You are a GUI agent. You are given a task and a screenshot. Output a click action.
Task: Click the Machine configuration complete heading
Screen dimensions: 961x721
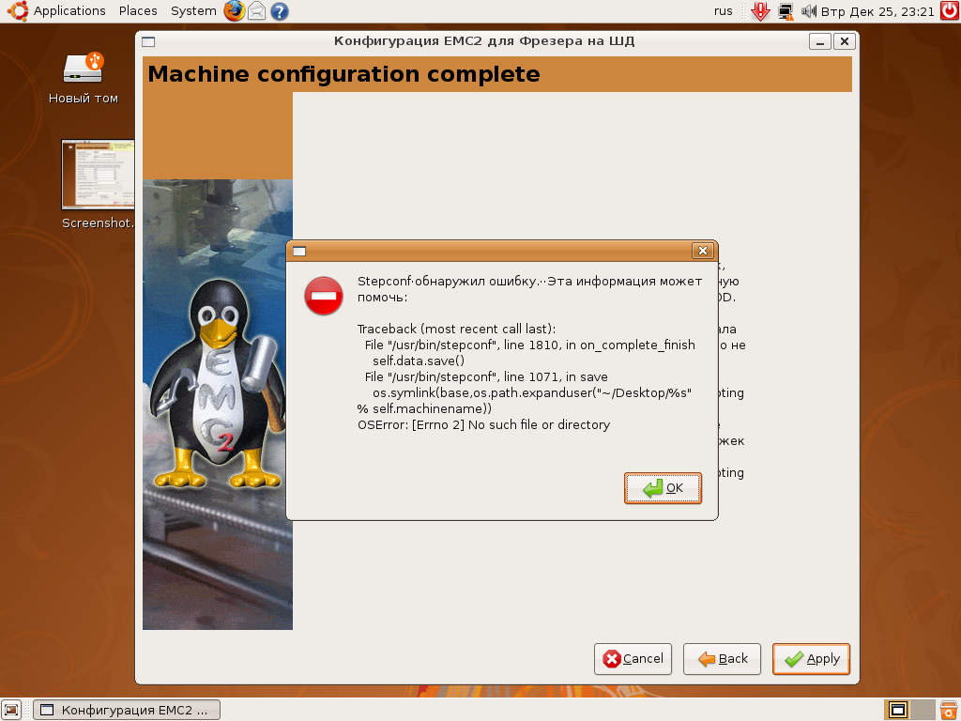(343, 74)
